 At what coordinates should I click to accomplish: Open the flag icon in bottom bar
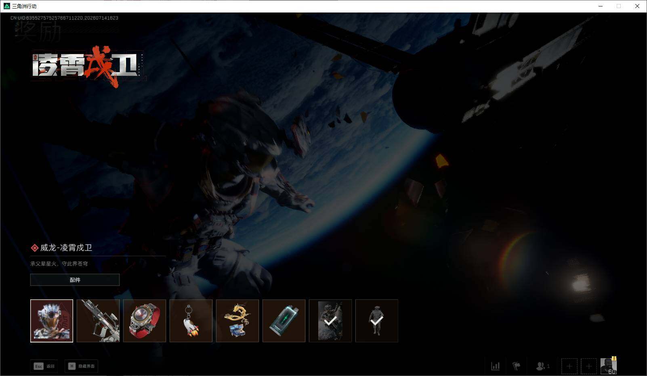coord(516,366)
